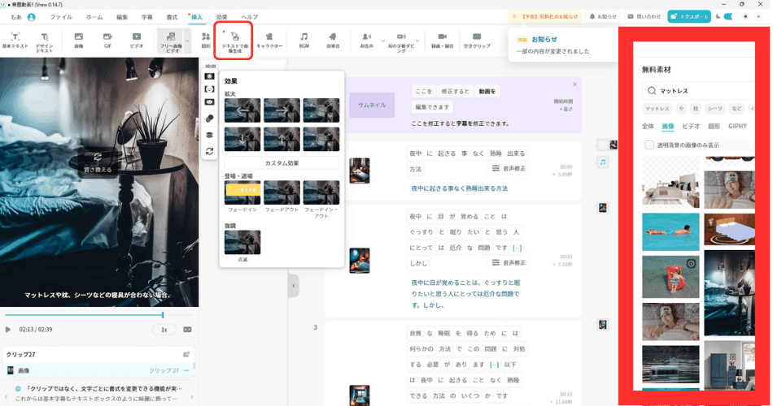Image resolution: width=773 pixels, height=406 pixels.
Task: Insert a video with ビデオ icon
Action: point(137,41)
